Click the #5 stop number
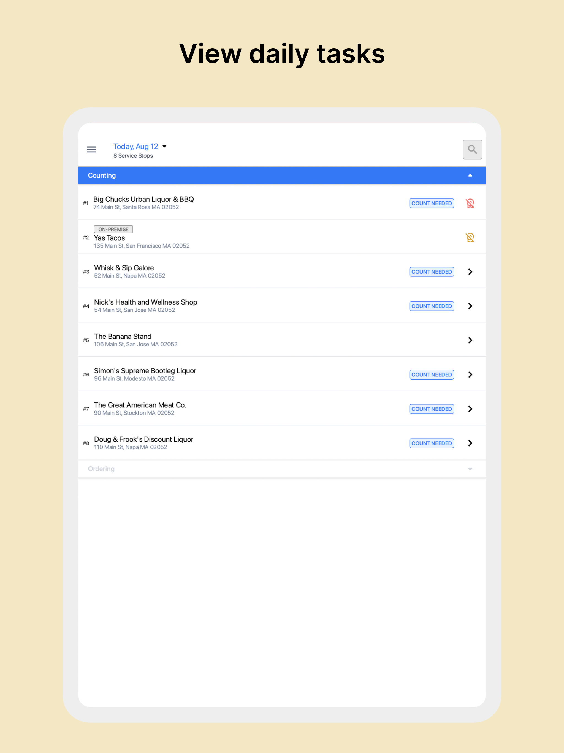This screenshot has height=753, width=564. (x=86, y=340)
